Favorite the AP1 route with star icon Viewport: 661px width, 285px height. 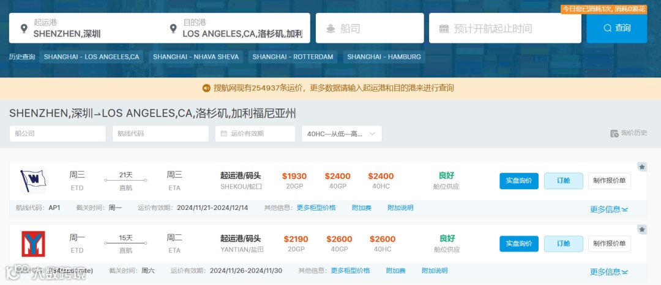(x=641, y=167)
